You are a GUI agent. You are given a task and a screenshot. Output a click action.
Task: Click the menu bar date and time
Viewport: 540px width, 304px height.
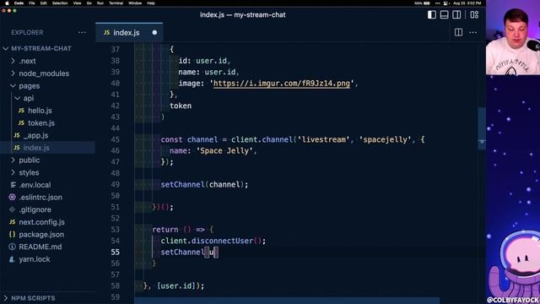click(x=467, y=3)
